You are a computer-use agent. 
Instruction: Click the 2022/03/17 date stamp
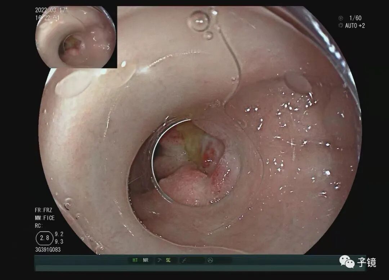coord(50,10)
